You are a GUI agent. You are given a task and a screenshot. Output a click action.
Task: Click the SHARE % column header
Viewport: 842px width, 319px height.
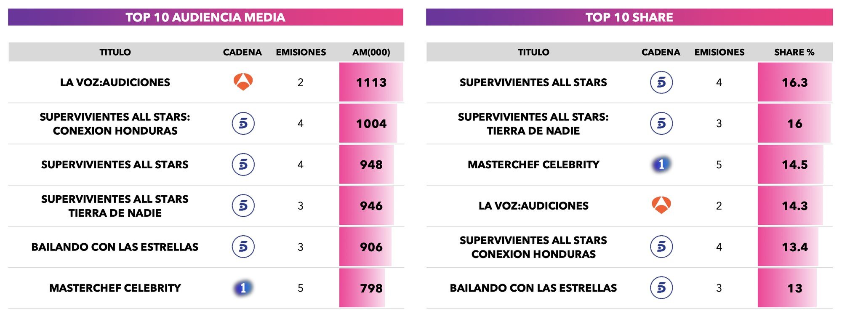point(794,52)
